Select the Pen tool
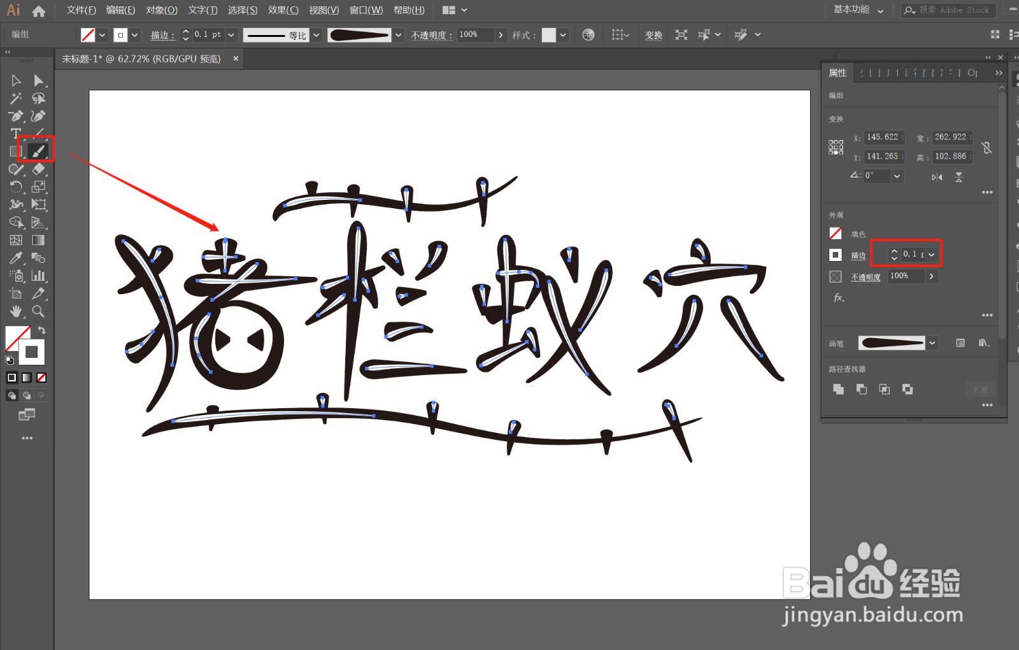 (15, 115)
